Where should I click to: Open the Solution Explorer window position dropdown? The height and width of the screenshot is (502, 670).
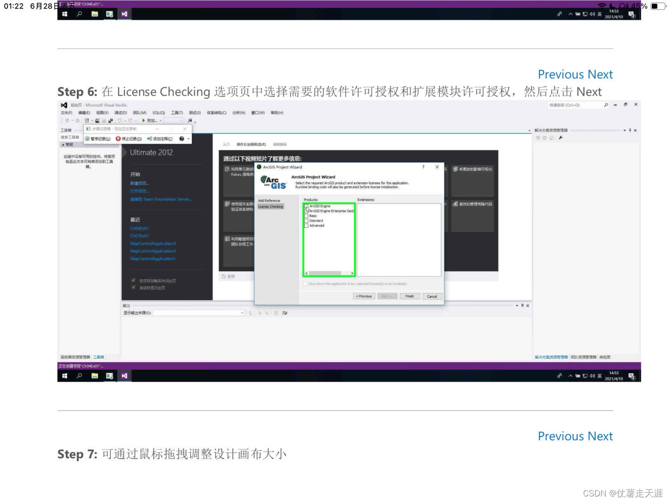click(x=625, y=130)
